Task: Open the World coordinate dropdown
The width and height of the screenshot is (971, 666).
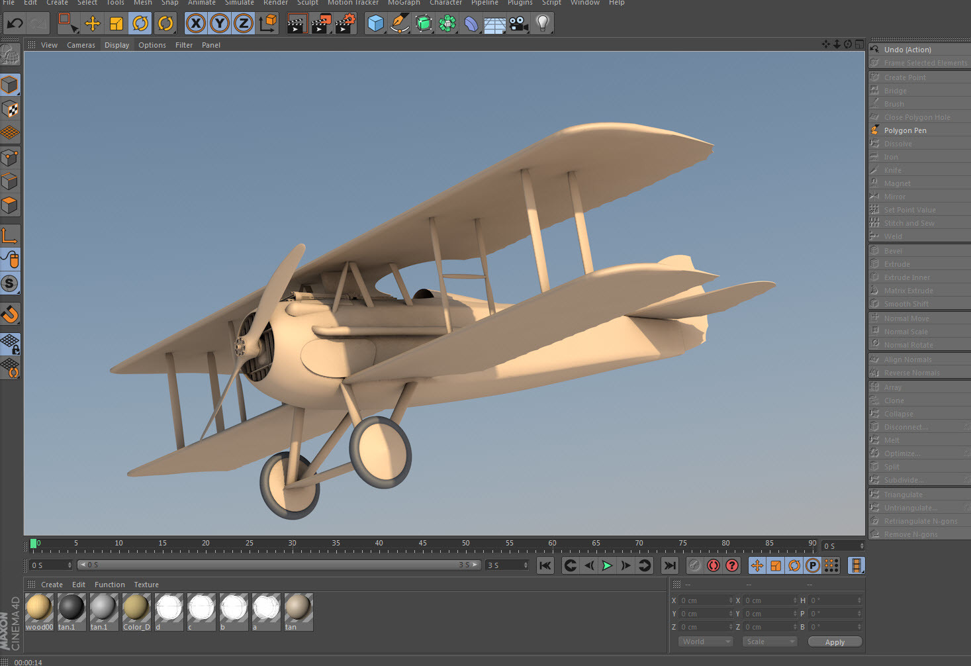Action: point(706,642)
